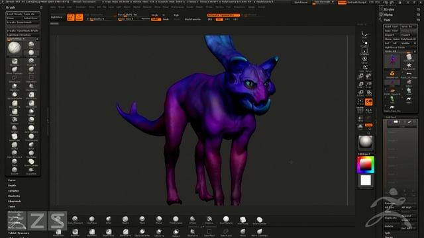Open LightBox from top shelf
The image size is (424, 238).
(56, 17)
